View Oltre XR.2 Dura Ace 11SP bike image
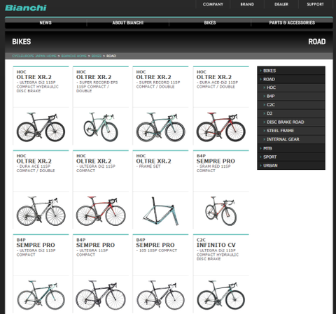 click(41, 211)
